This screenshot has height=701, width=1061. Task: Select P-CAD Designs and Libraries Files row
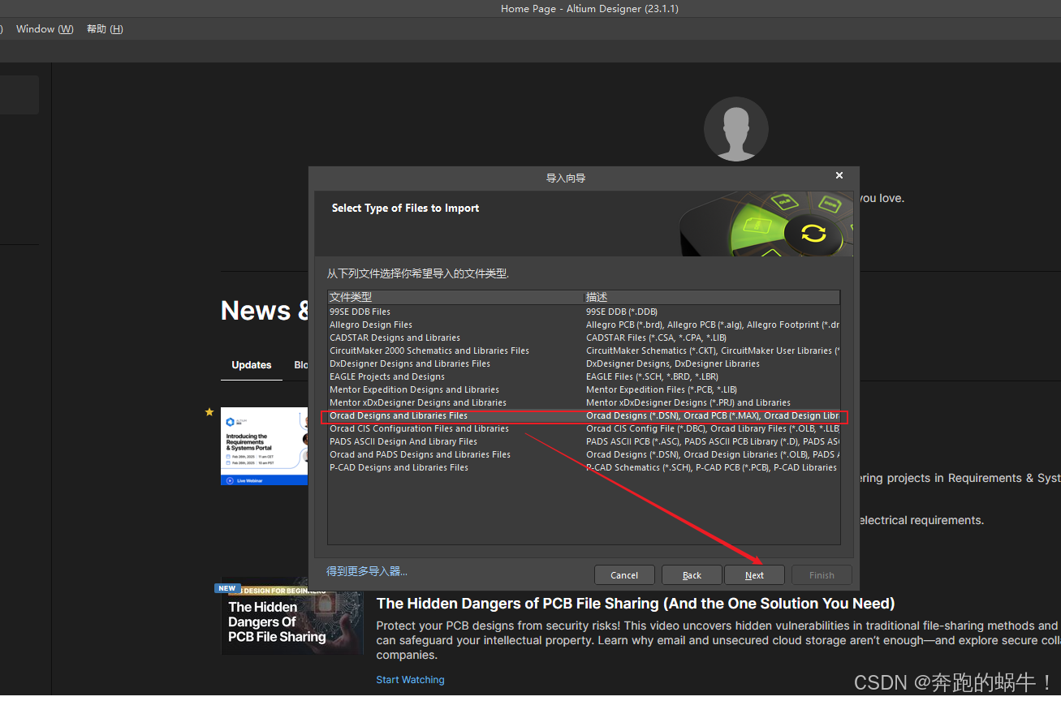(x=584, y=467)
